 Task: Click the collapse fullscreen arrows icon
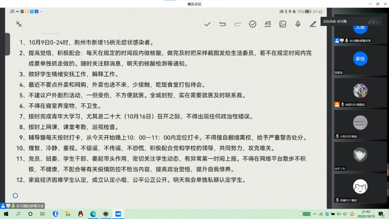point(19,24)
